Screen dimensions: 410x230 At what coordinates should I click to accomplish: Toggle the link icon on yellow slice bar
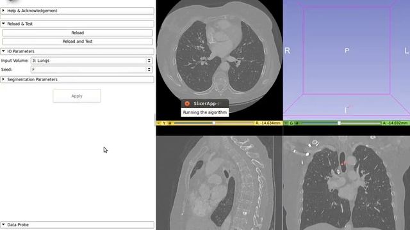click(x=170, y=123)
